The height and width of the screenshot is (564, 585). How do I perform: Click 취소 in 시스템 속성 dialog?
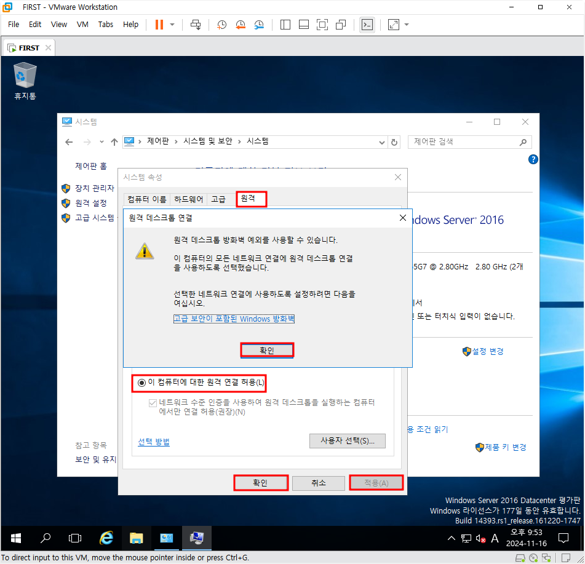click(x=319, y=483)
